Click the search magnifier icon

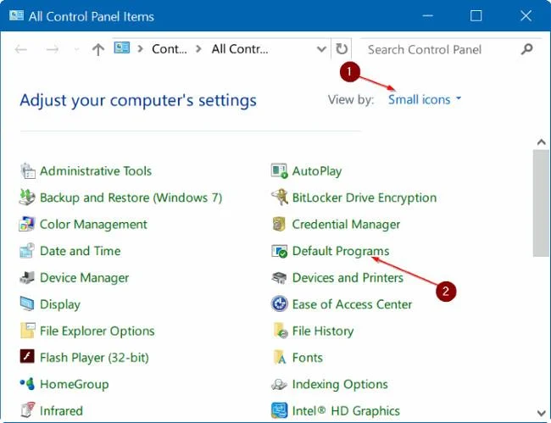pos(527,49)
